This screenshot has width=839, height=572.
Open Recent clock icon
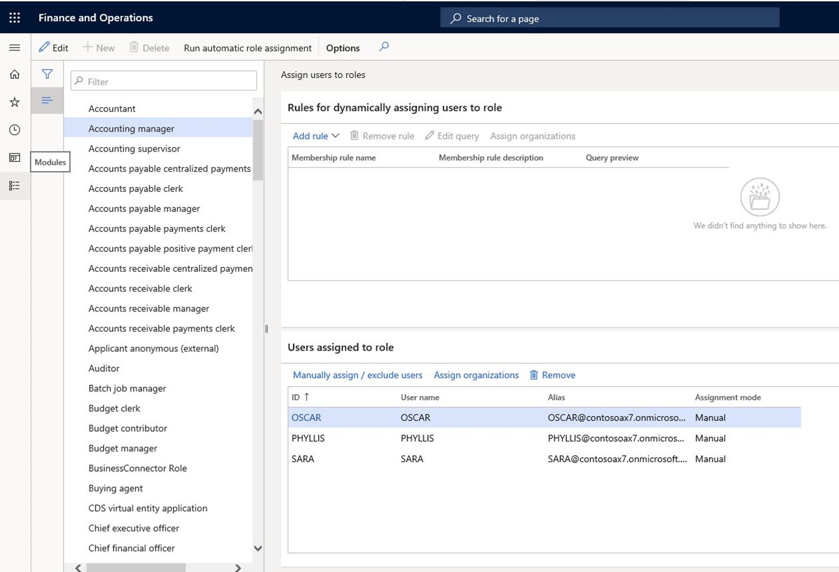(15, 129)
